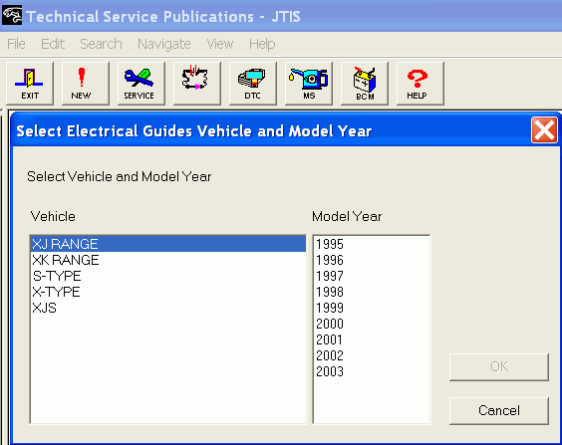
Task: Choose X-TYPE from the vehicle list
Action: pyautogui.click(x=168, y=292)
